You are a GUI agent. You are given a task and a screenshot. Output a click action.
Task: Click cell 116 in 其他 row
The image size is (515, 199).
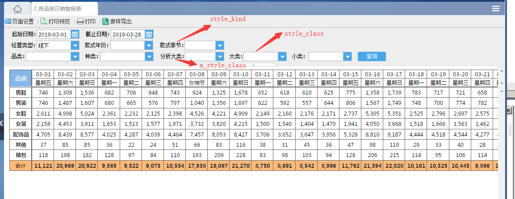pyautogui.click(x=240, y=145)
